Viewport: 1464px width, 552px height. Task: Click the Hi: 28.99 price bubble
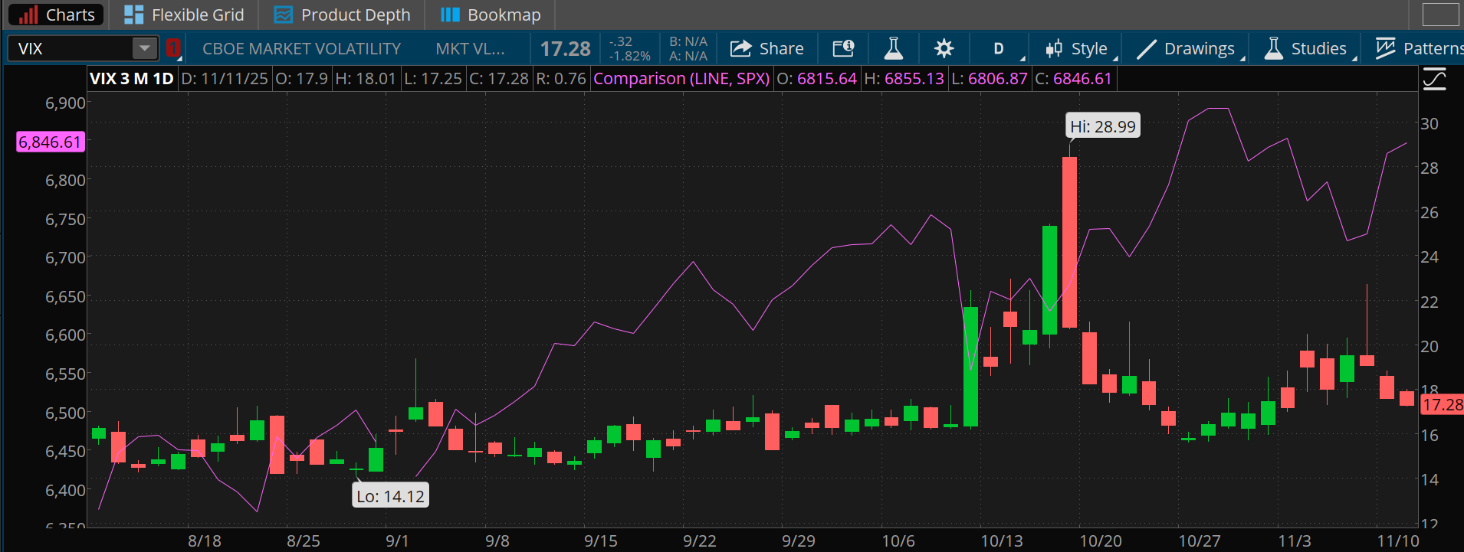tap(1102, 126)
